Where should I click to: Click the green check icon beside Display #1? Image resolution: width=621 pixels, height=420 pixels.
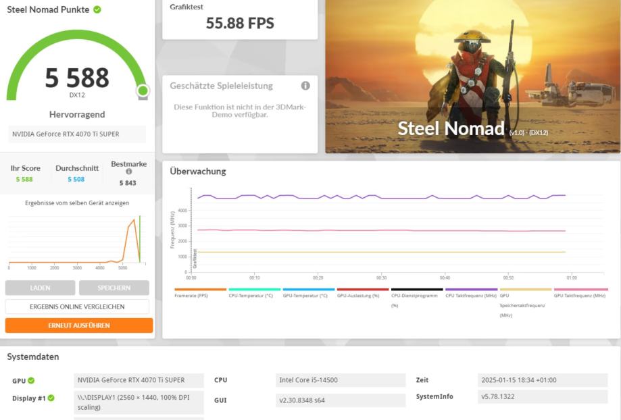click(51, 398)
